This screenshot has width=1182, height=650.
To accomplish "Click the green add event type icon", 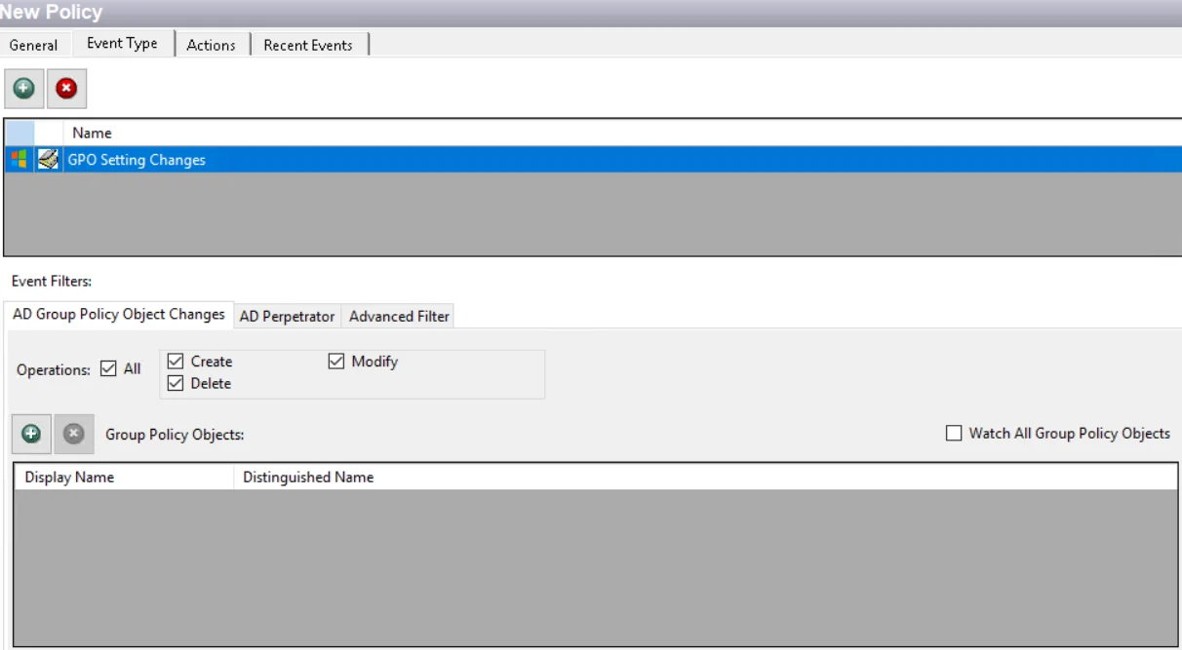I will (23, 89).
